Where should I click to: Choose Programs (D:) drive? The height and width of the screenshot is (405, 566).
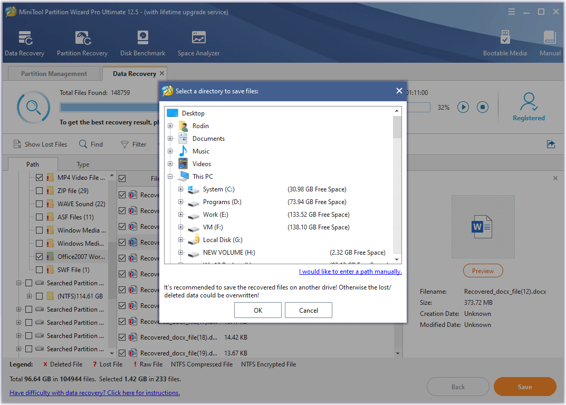[222, 202]
